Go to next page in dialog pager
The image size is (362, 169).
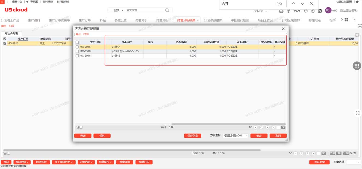point(267,127)
